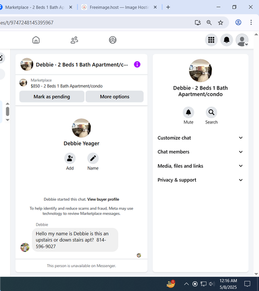Open the Chrome profile icon
This screenshot has width=259, height=291.
click(238, 23)
